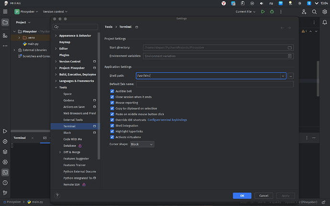Open Search Everywhere magnifier icon
The image size is (330, 206).
tap(314, 11)
